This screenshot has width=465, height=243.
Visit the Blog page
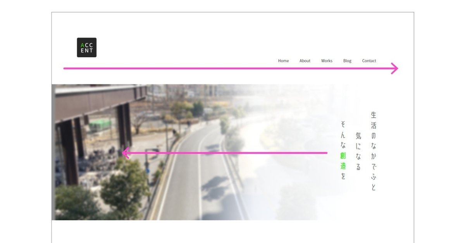point(347,61)
